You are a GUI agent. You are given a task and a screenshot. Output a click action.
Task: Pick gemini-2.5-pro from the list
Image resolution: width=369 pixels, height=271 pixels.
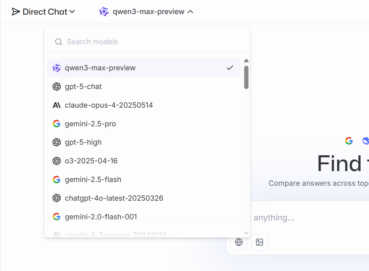click(x=143, y=124)
